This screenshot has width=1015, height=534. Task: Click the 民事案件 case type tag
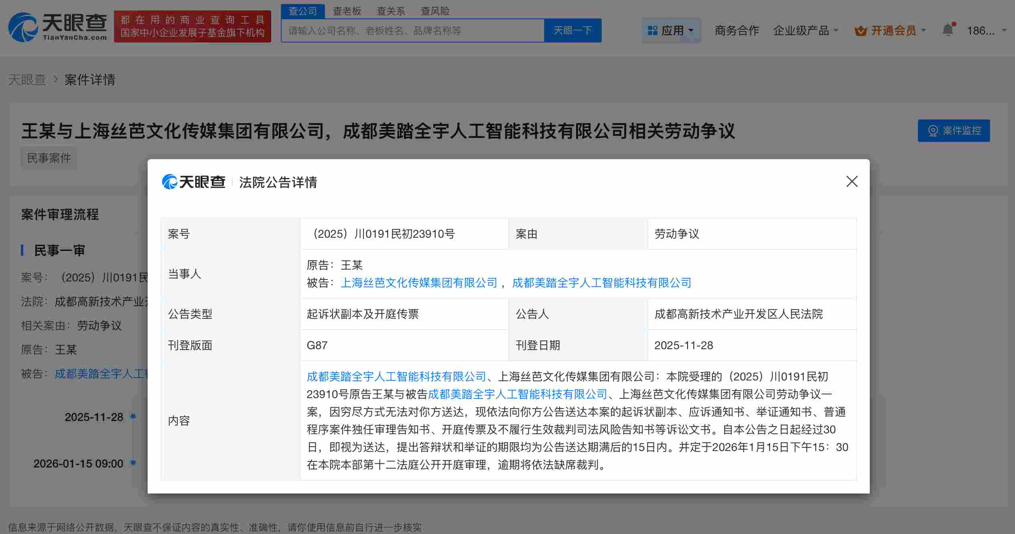click(x=49, y=158)
